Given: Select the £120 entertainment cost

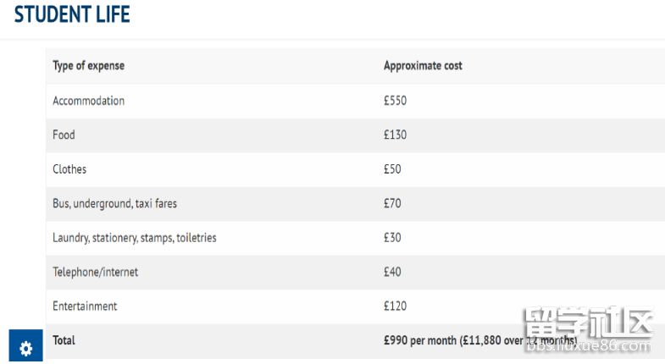Looking at the screenshot, I should pos(395,306).
